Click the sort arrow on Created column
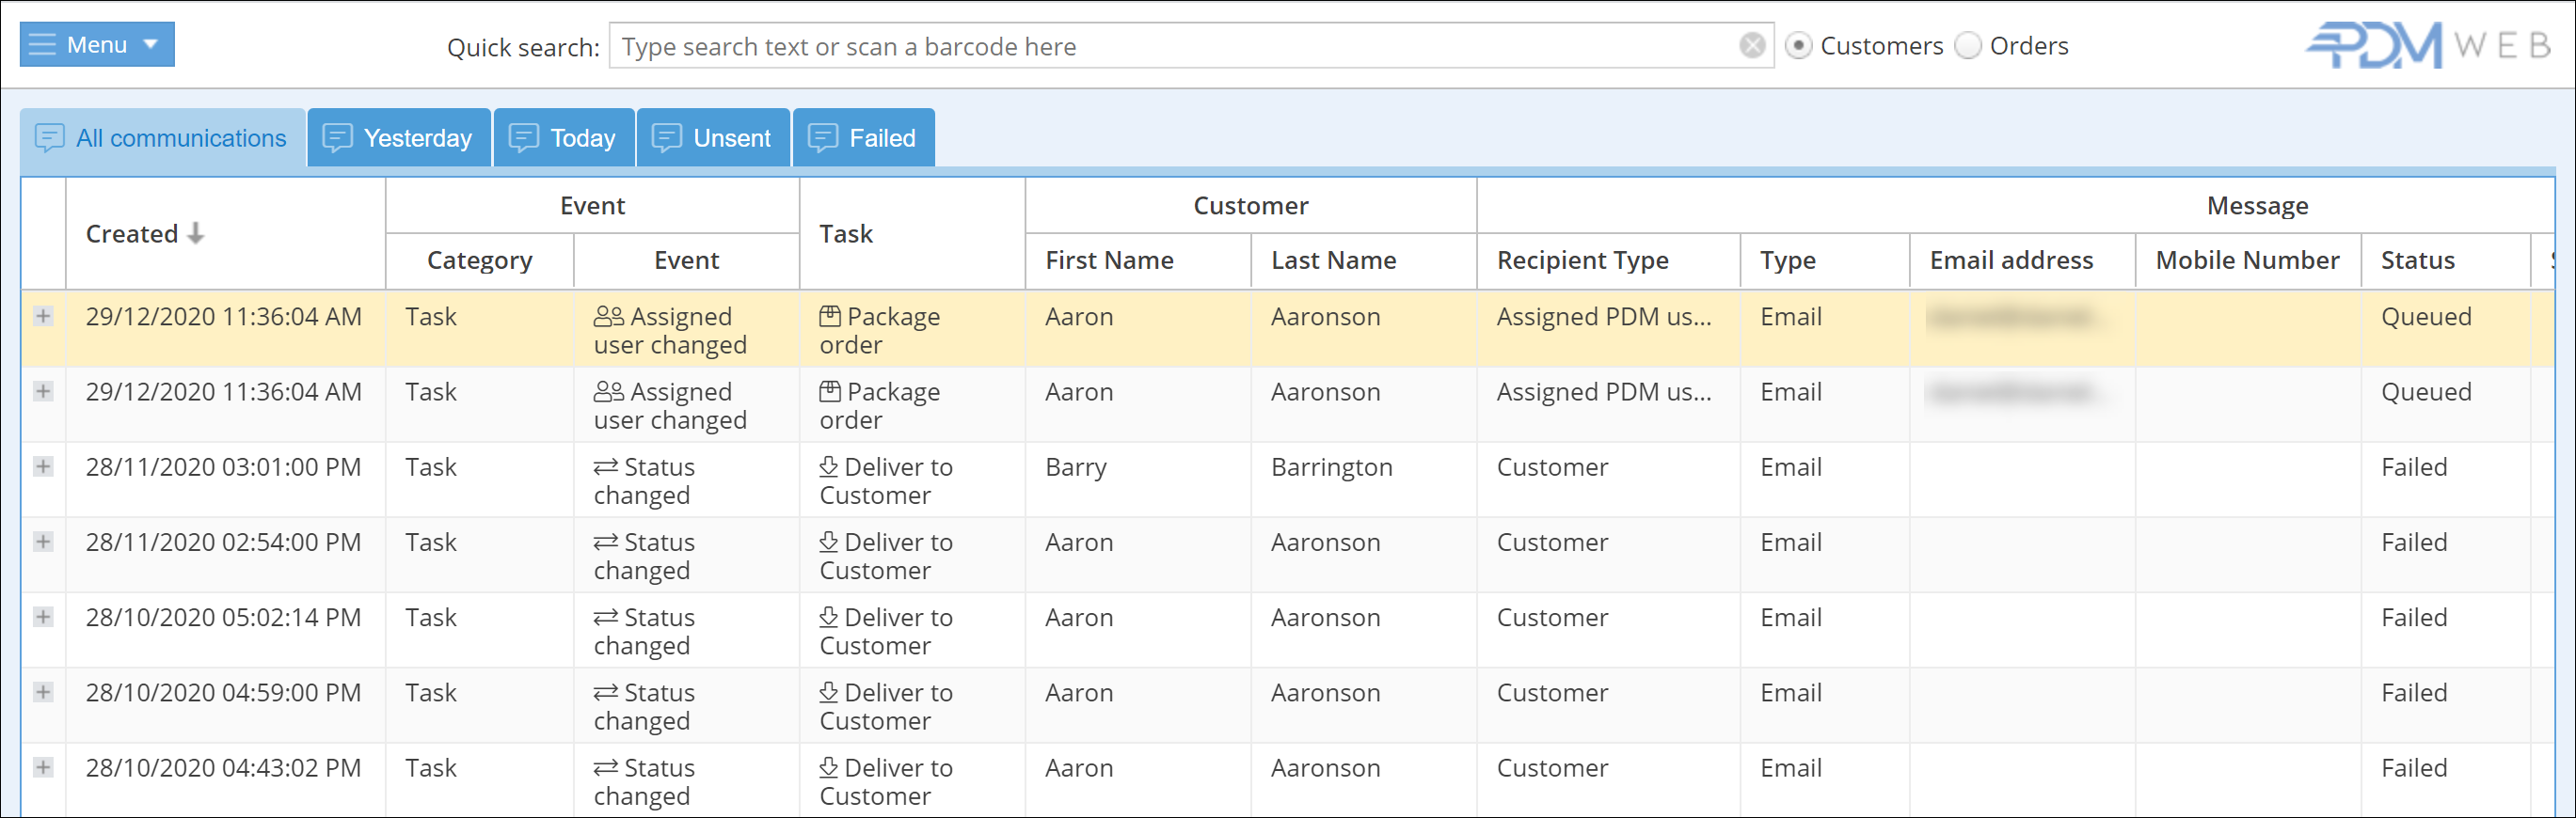The image size is (2576, 818). 196,234
